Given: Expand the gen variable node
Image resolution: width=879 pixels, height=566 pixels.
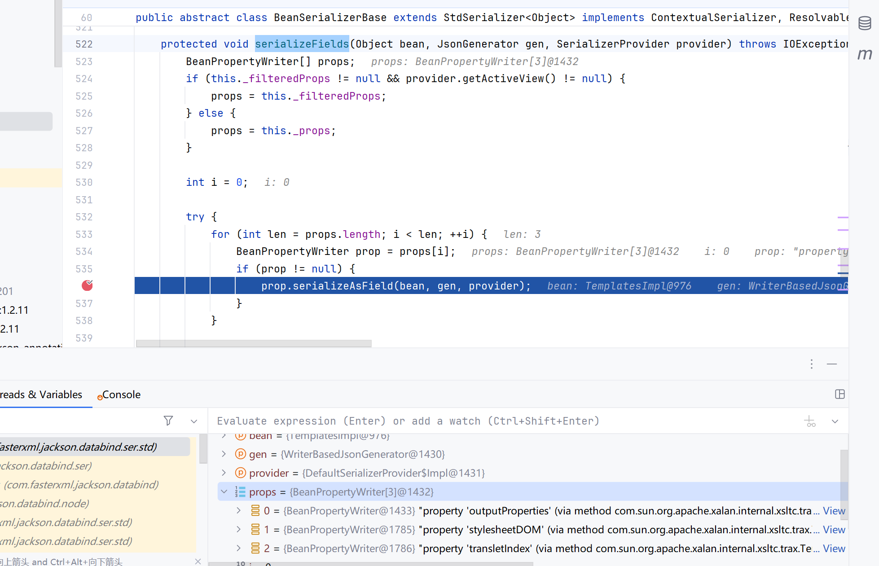Looking at the screenshot, I should pyautogui.click(x=224, y=454).
